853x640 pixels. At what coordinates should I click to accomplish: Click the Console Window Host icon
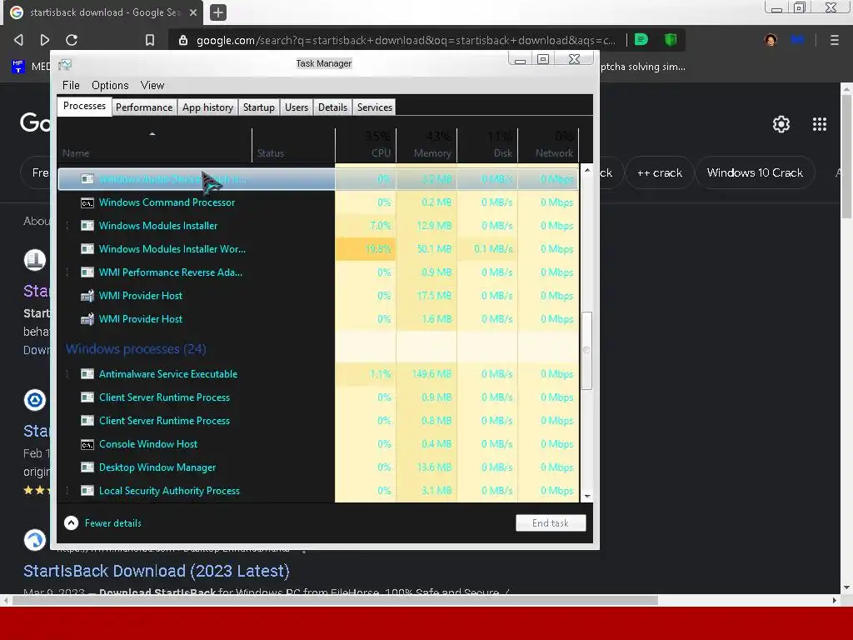pos(87,444)
